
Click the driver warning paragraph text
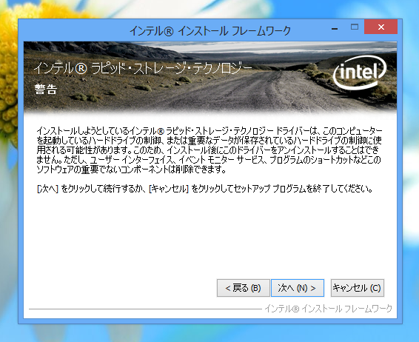(x=209, y=150)
